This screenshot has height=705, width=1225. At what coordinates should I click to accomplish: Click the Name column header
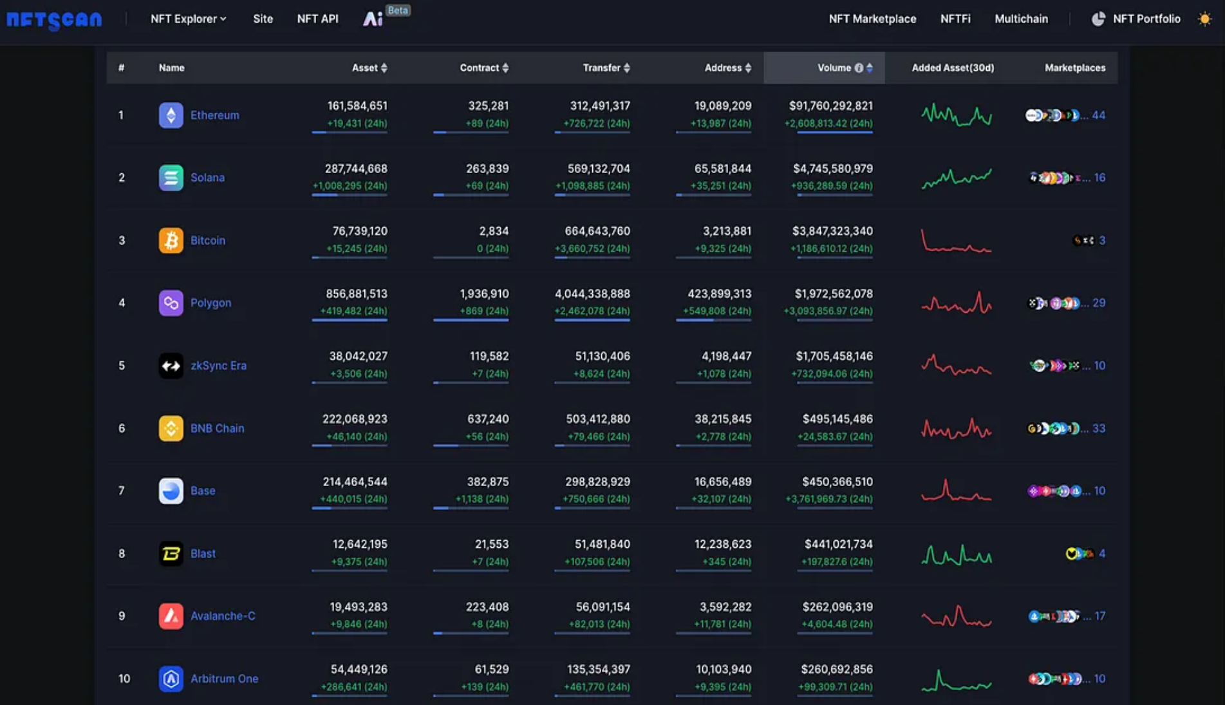point(171,68)
